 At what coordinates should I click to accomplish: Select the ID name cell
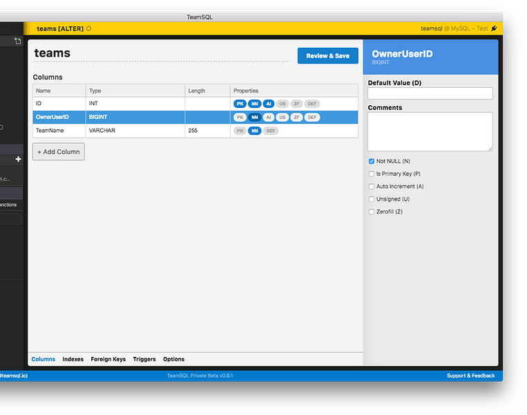coord(59,104)
